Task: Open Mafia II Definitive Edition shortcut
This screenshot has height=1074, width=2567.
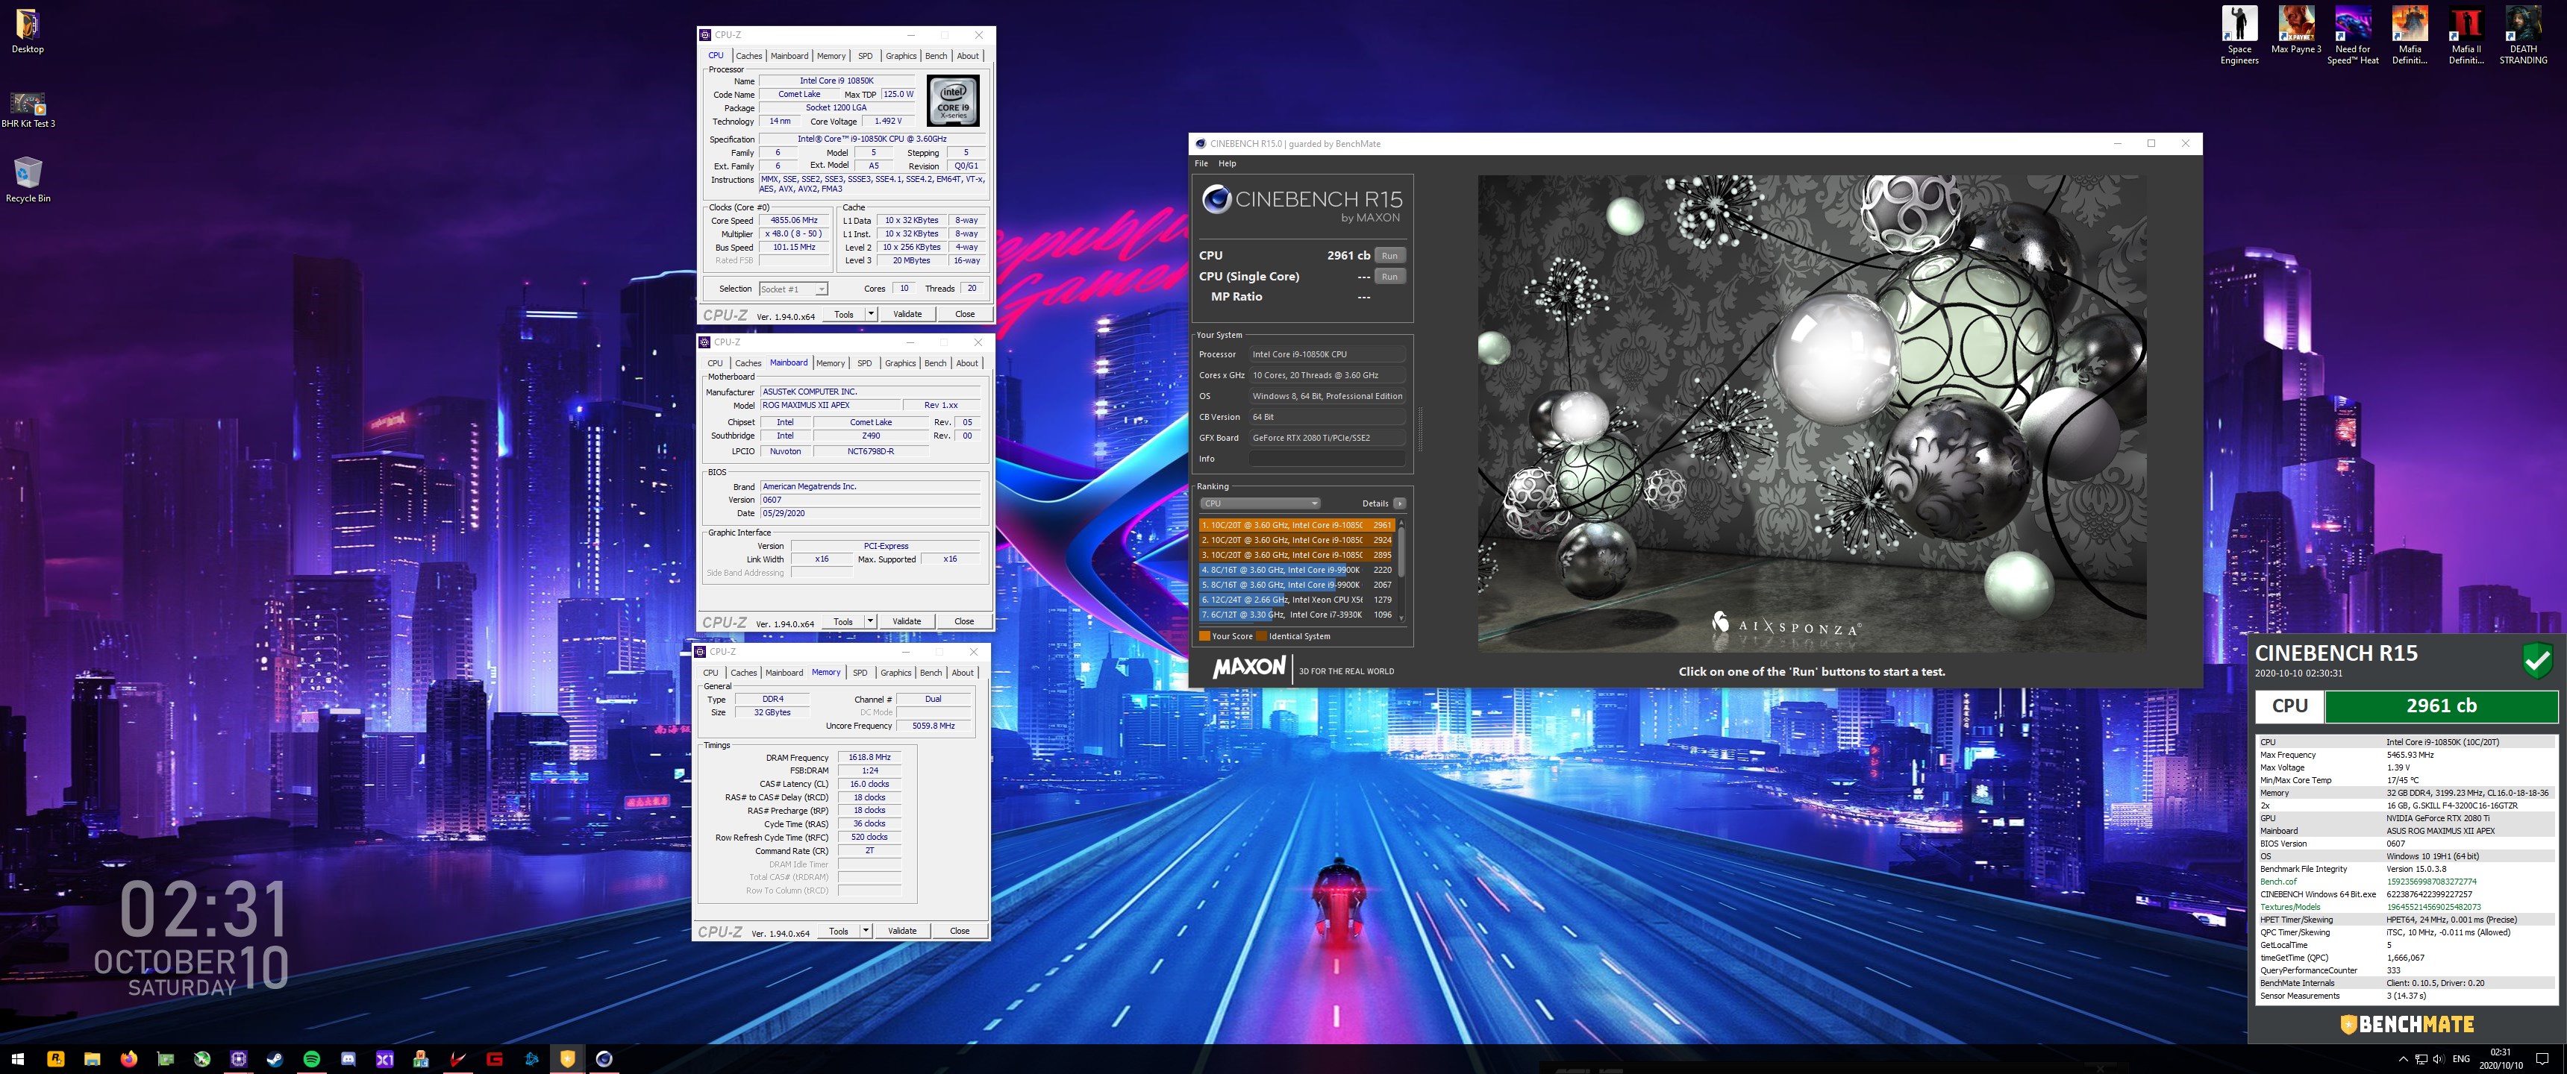Action: pos(2466,35)
